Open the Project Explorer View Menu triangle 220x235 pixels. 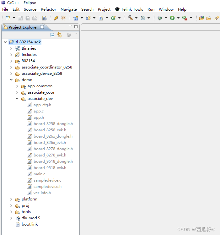point(76,34)
